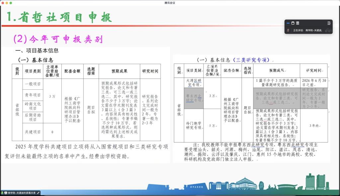Collapse the speaker panel using the right-side arrow icon
This screenshot has height=196, width=340.
329,23
